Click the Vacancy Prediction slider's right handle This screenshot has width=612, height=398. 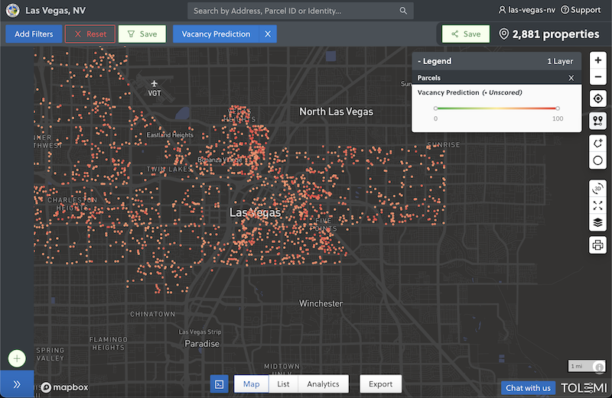pyautogui.click(x=558, y=108)
